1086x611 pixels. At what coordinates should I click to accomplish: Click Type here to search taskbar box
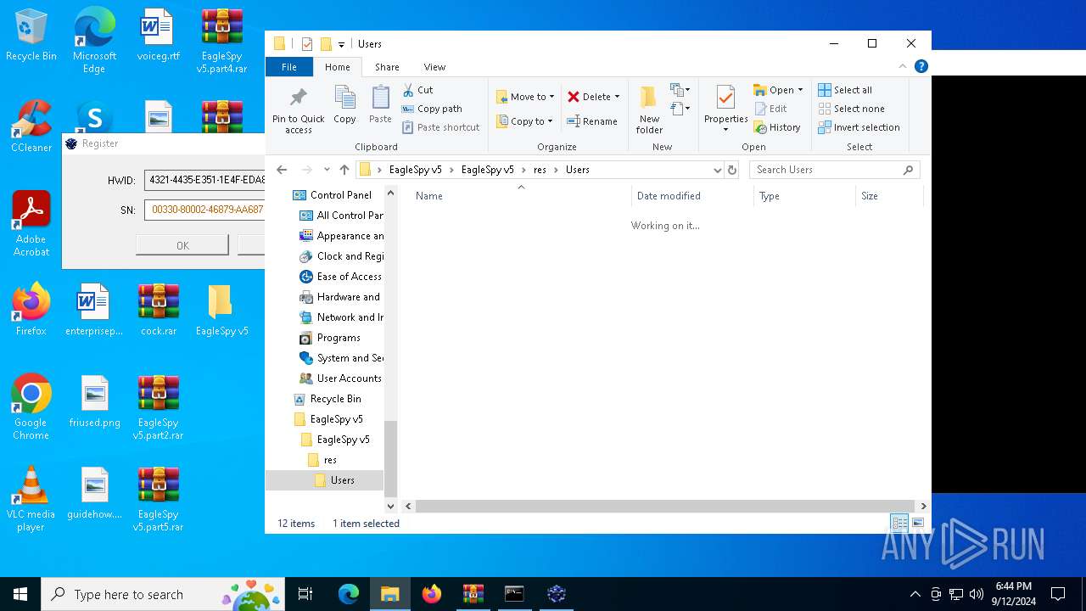click(x=165, y=594)
